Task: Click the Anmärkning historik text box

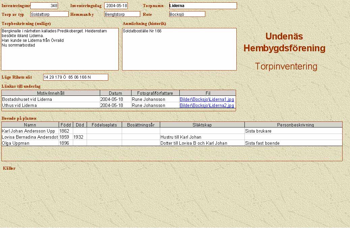Action: (x=179, y=49)
